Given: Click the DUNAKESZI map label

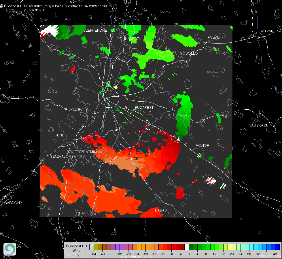Looking at the screenshot, I should click(x=130, y=39).
